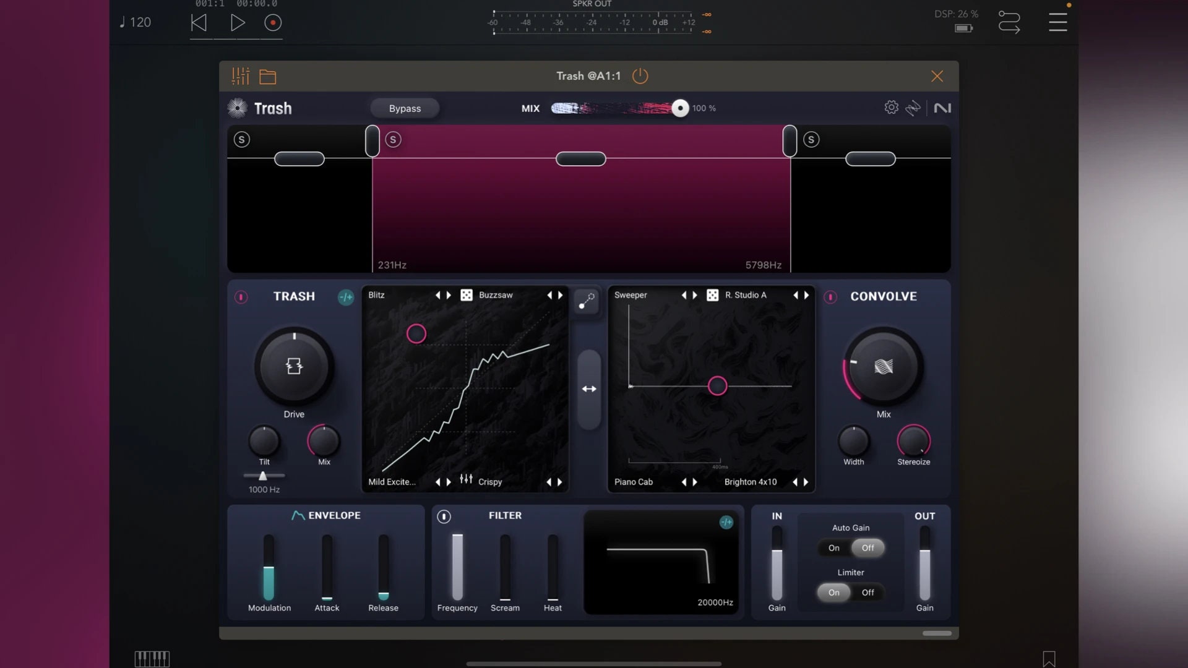1188x668 pixels.
Task: Select next Buzzsaw distortion type
Action: coord(561,296)
